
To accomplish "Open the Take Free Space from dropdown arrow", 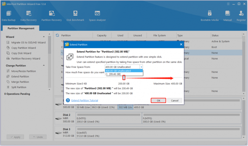I will 141,67.
